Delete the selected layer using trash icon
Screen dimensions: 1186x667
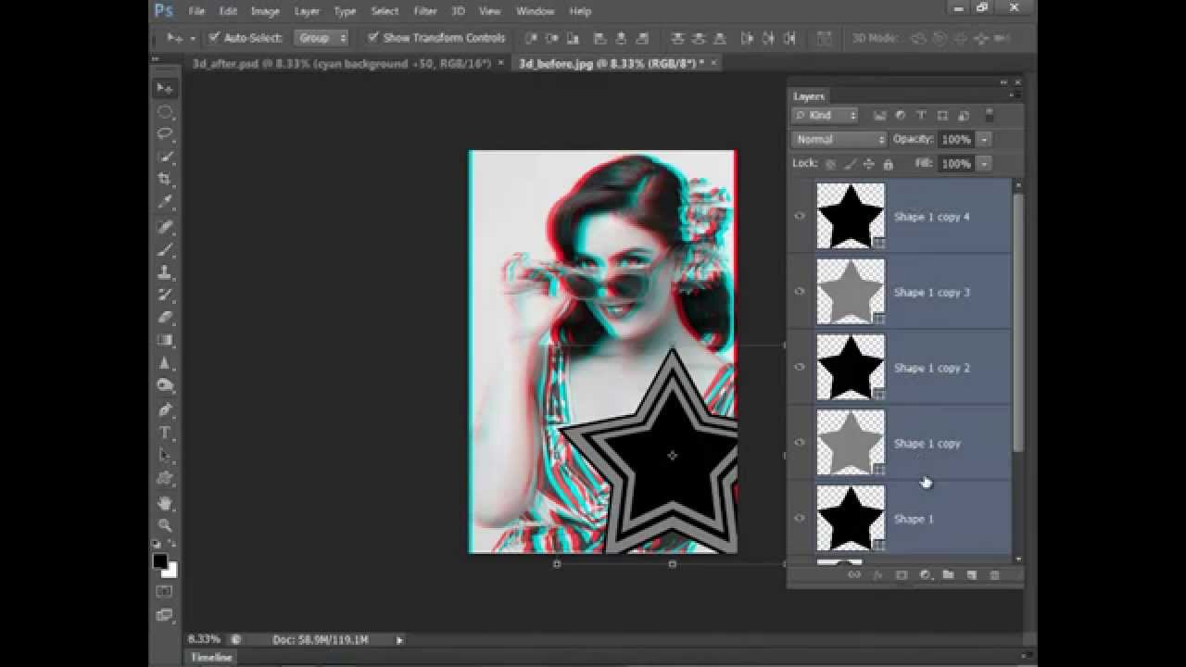click(x=993, y=574)
